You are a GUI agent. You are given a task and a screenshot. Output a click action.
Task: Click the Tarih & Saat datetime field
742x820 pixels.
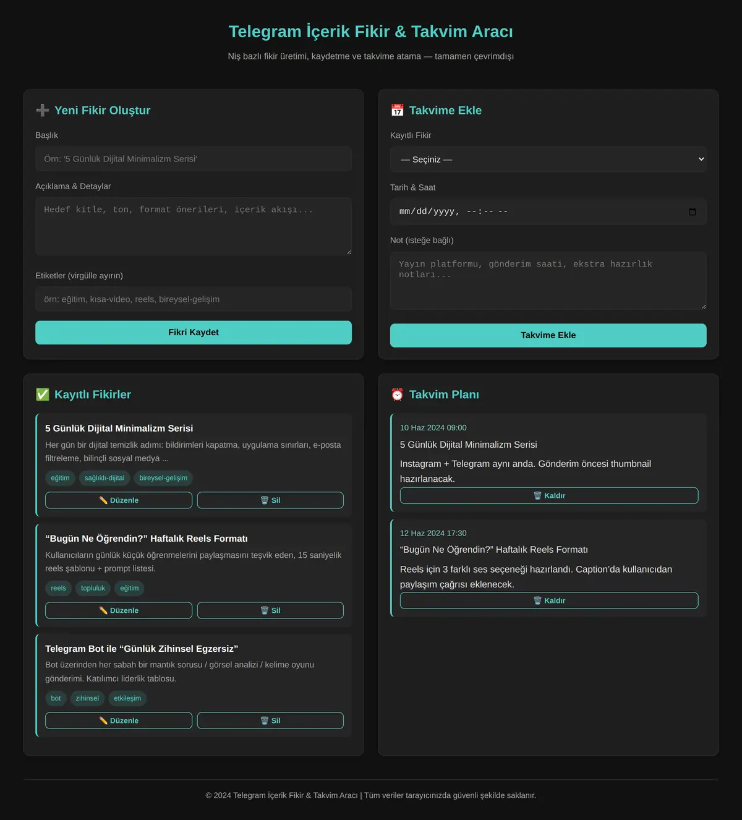tap(548, 211)
